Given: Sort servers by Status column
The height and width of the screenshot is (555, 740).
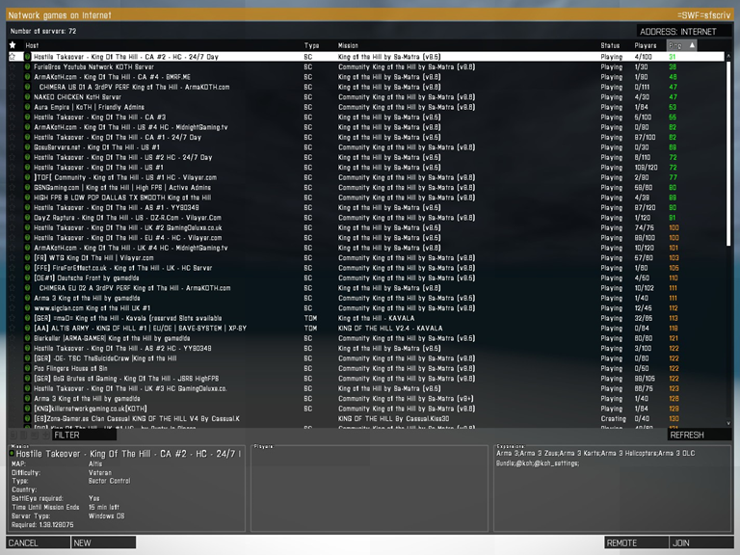Looking at the screenshot, I should (610, 46).
